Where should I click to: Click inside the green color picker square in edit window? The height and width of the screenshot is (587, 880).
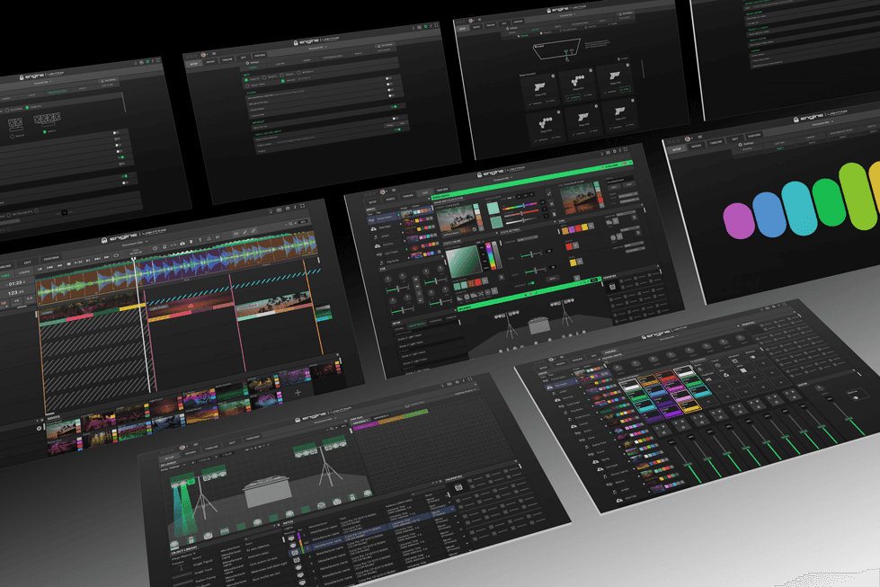(466, 262)
